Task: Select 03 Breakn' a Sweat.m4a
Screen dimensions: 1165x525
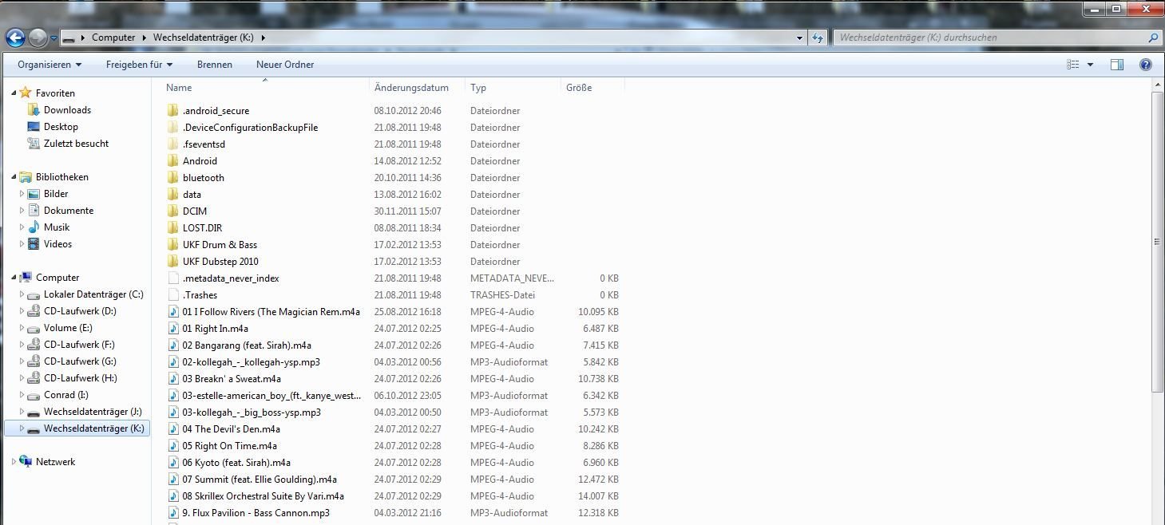Action: point(232,379)
